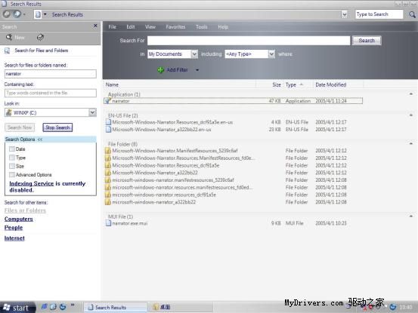Image resolution: width=418 pixels, height=313 pixels.
Task: Select the Microsoft-Windows-Narrator_a322bb22 folder icon
Action: [108, 173]
